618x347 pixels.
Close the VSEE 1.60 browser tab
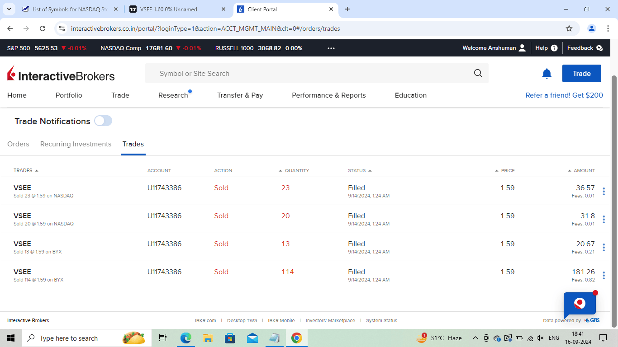pyautogui.click(x=223, y=9)
